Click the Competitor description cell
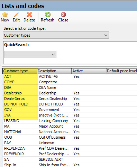This screenshot has height=167, width=137. [55, 82]
